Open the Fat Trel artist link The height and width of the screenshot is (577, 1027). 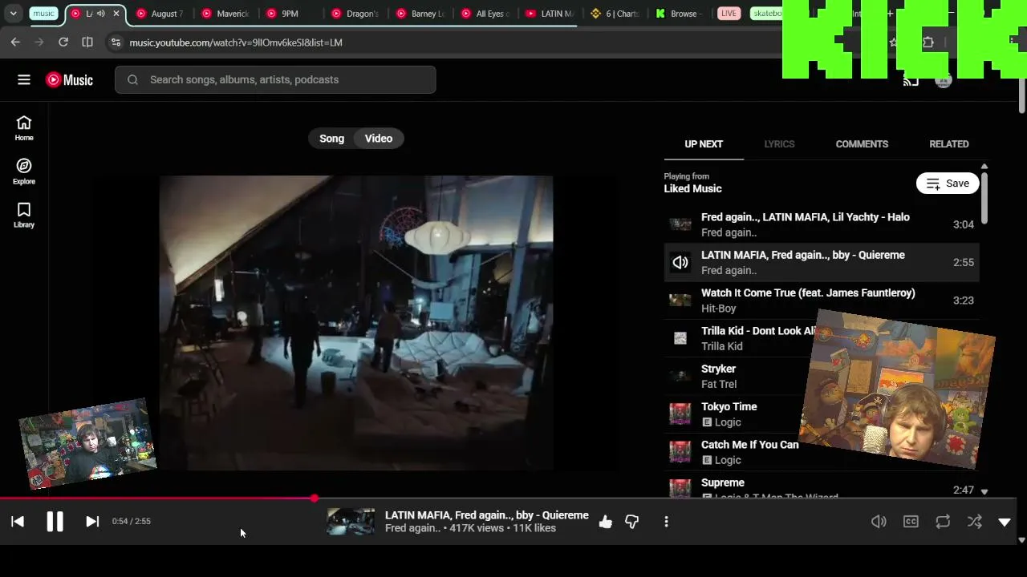[x=719, y=385]
